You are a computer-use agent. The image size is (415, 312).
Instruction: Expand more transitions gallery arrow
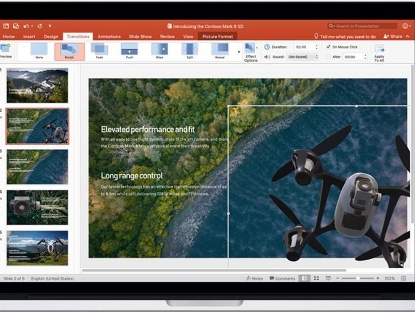click(x=239, y=52)
